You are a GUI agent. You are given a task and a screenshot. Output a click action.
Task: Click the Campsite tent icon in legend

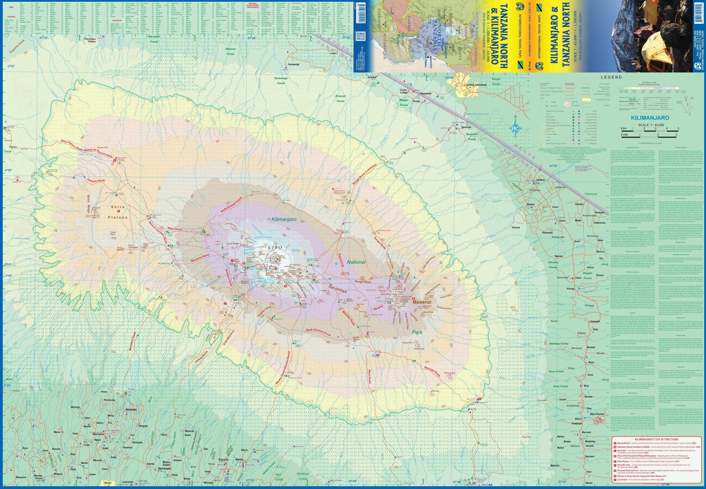574,129
